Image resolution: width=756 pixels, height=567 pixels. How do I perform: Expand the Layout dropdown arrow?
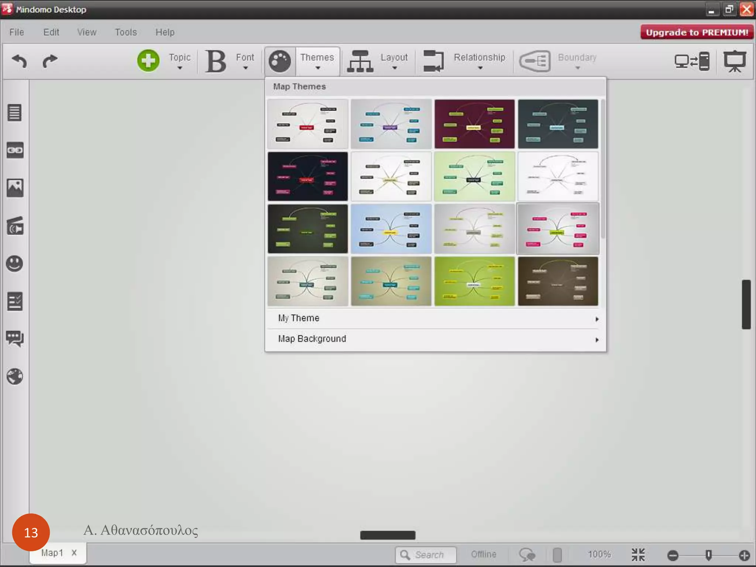coord(394,68)
